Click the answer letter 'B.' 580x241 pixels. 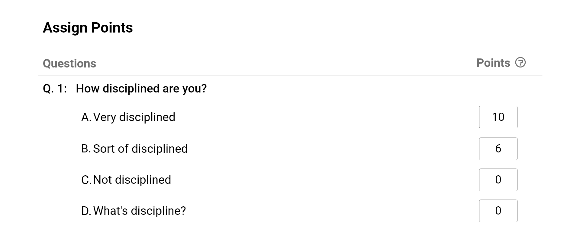86,149
